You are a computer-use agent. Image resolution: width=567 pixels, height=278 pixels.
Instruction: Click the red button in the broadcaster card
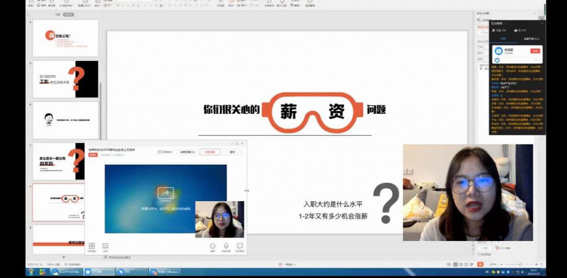click(x=535, y=51)
